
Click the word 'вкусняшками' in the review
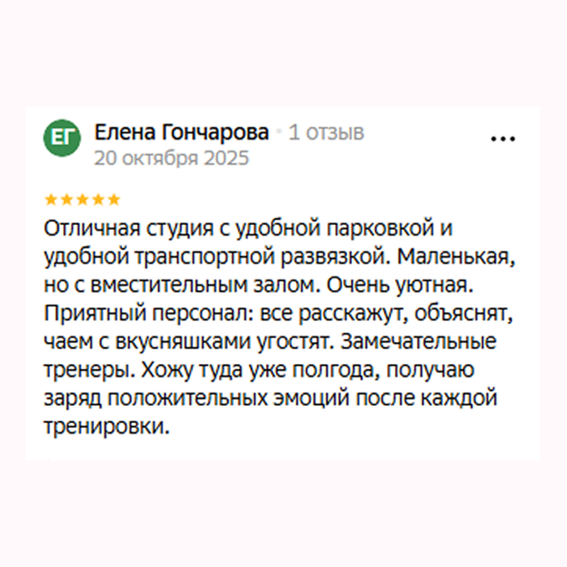click(x=178, y=342)
